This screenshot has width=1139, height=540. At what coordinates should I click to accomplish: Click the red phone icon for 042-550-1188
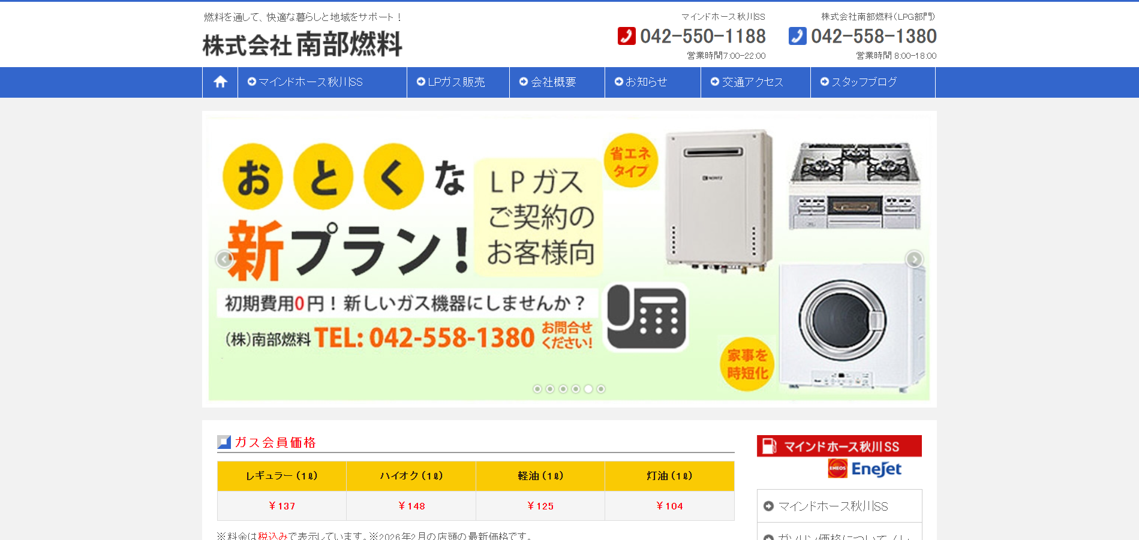626,36
